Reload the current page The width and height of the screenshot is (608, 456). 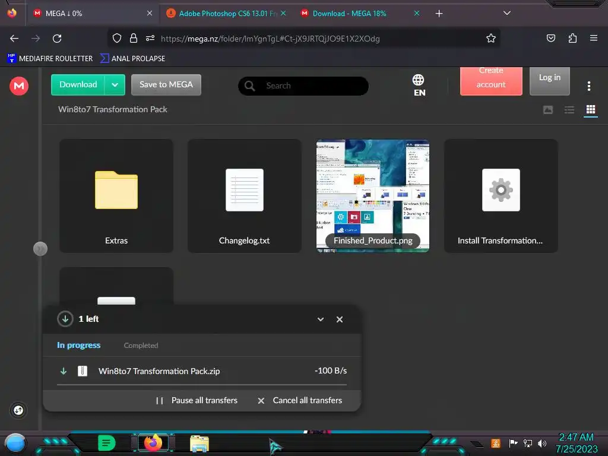click(x=57, y=39)
